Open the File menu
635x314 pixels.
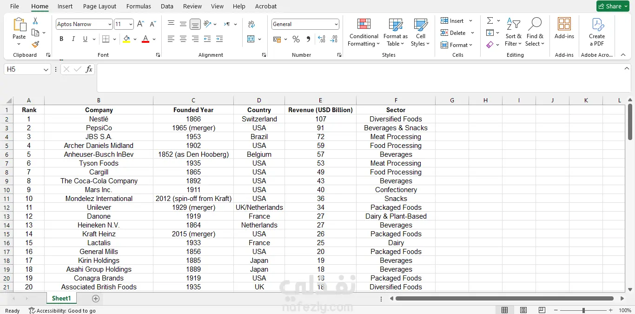[x=14, y=6]
